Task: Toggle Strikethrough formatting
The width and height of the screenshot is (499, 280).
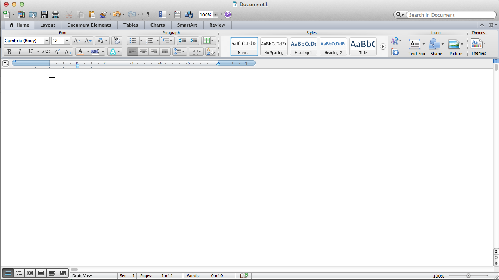Action: point(46,52)
